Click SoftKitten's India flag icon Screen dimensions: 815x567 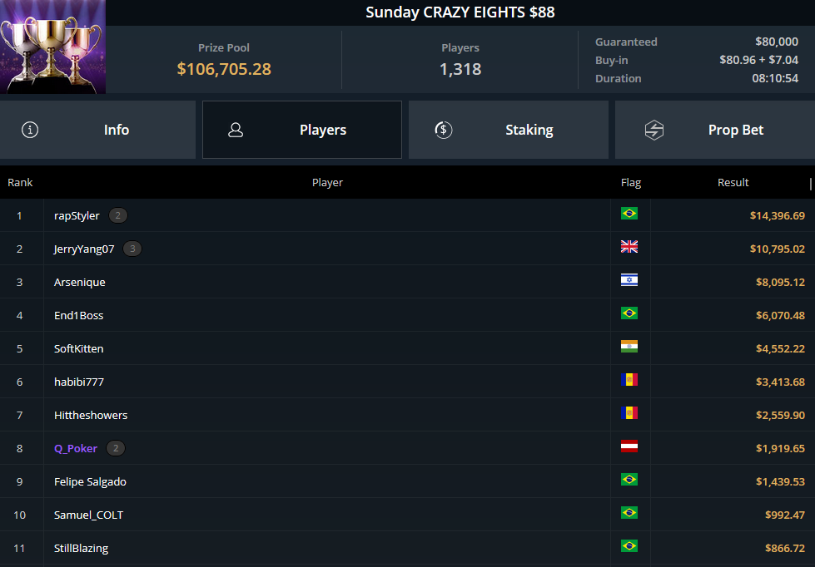pyautogui.click(x=629, y=347)
